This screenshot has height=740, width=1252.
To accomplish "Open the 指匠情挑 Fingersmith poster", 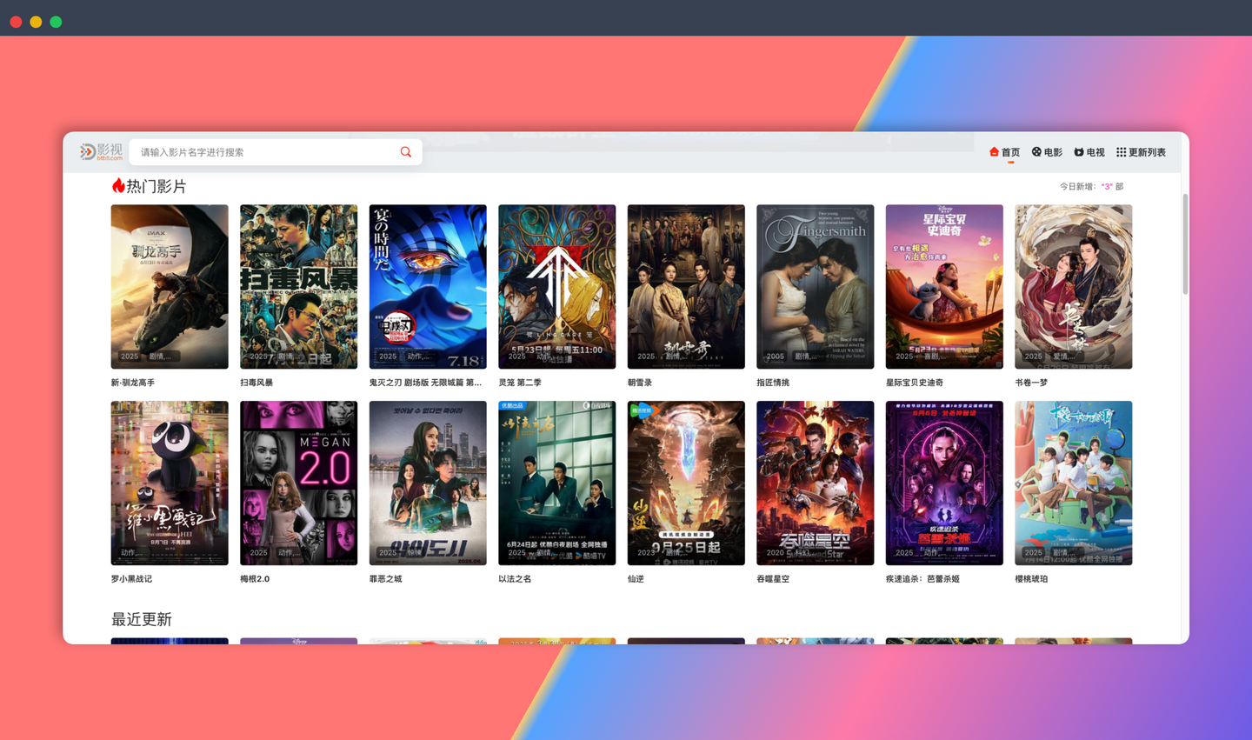I will [x=815, y=287].
